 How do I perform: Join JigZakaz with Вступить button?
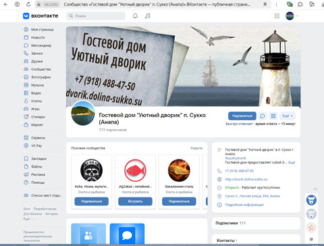pos(135,201)
